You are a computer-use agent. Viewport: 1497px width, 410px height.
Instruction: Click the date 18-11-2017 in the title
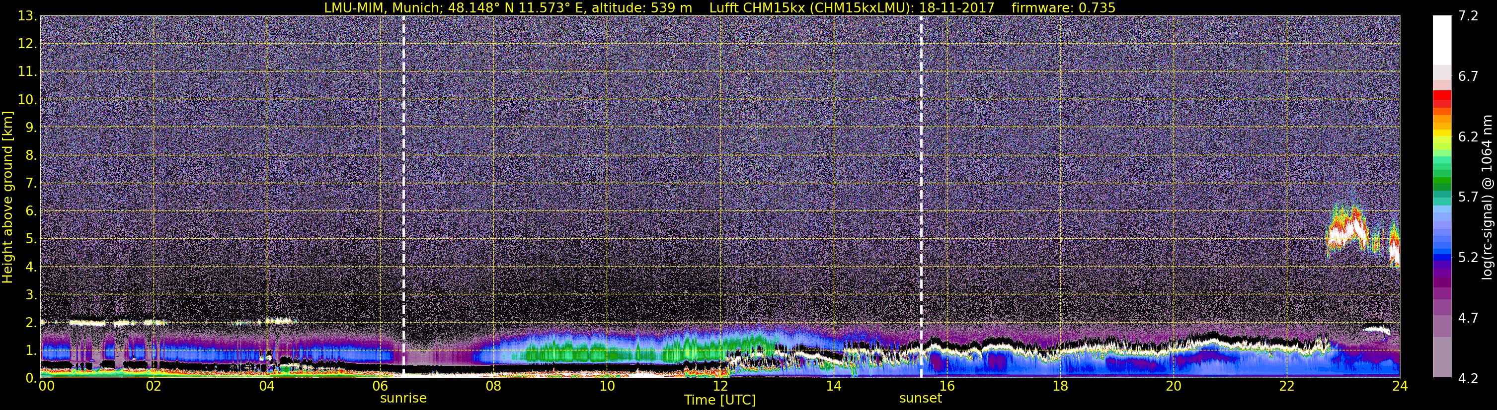pyautogui.click(x=956, y=7)
